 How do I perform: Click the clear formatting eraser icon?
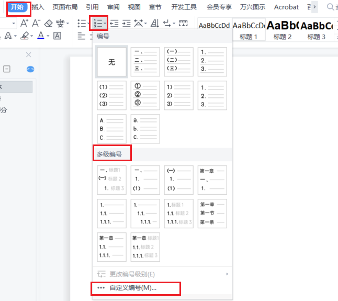coord(49,23)
